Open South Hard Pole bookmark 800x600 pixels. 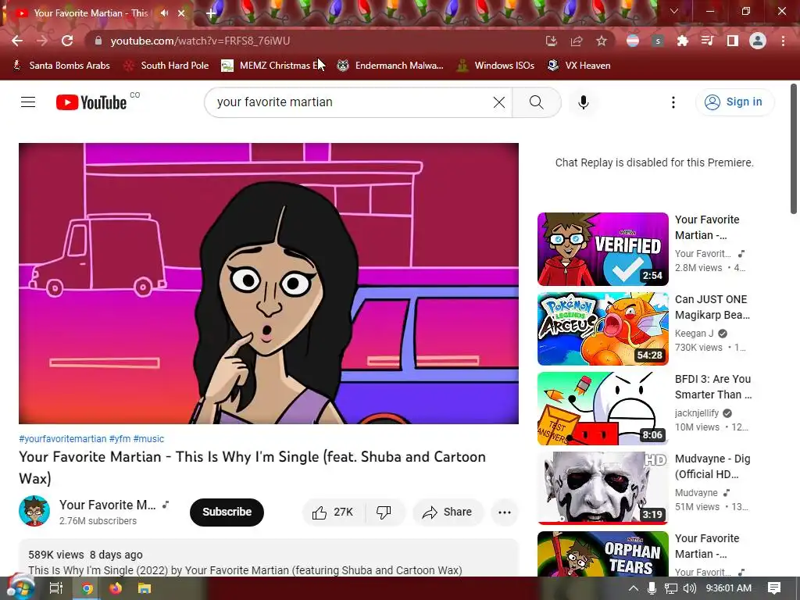point(167,66)
